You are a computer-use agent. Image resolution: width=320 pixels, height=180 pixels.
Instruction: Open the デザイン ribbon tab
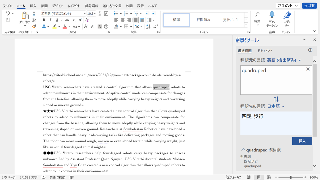point(57,6)
